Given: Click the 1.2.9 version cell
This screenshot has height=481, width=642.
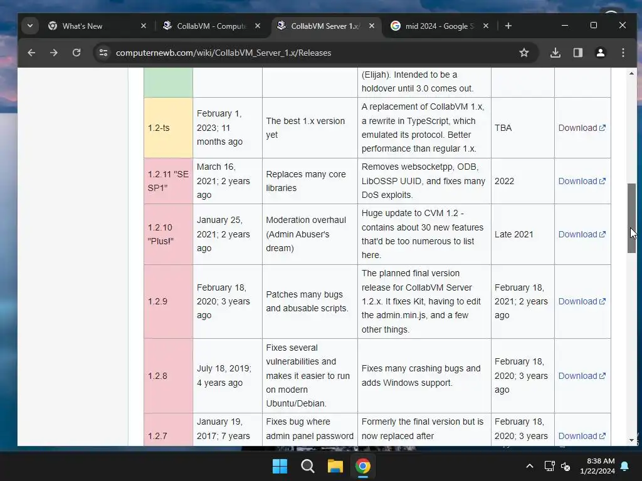Looking at the screenshot, I should [x=168, y=301].
